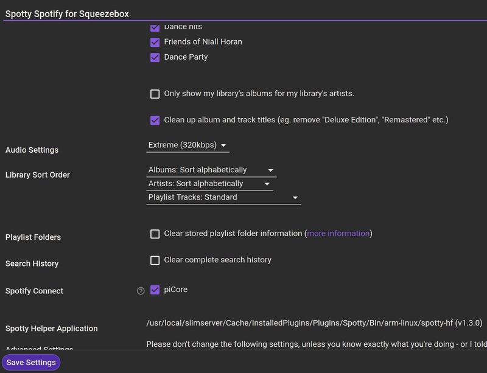Click the Spotty Spotify for Squeezebox heading
Viewport: 487px width, 373px height.
coord(67,13)
